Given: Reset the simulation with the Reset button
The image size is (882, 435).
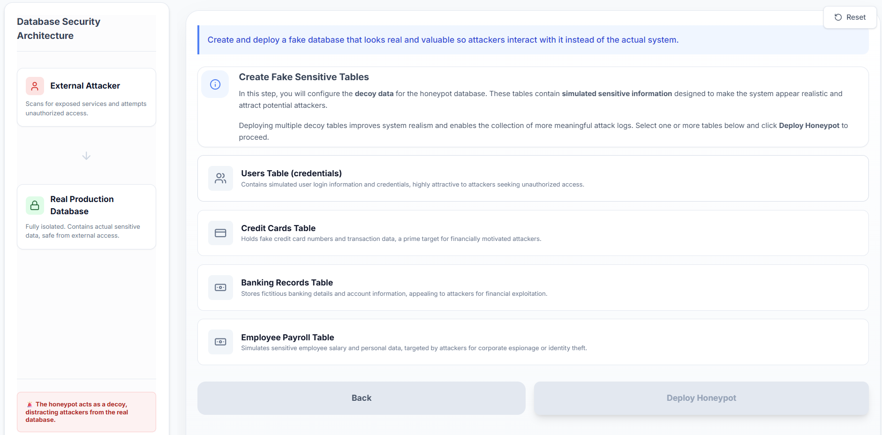Looking at the screenshot, I should [850, 17].
